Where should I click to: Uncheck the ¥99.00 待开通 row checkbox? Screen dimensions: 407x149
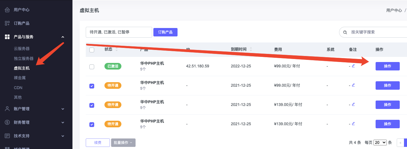pyautogui.click(x=92, y=86)
